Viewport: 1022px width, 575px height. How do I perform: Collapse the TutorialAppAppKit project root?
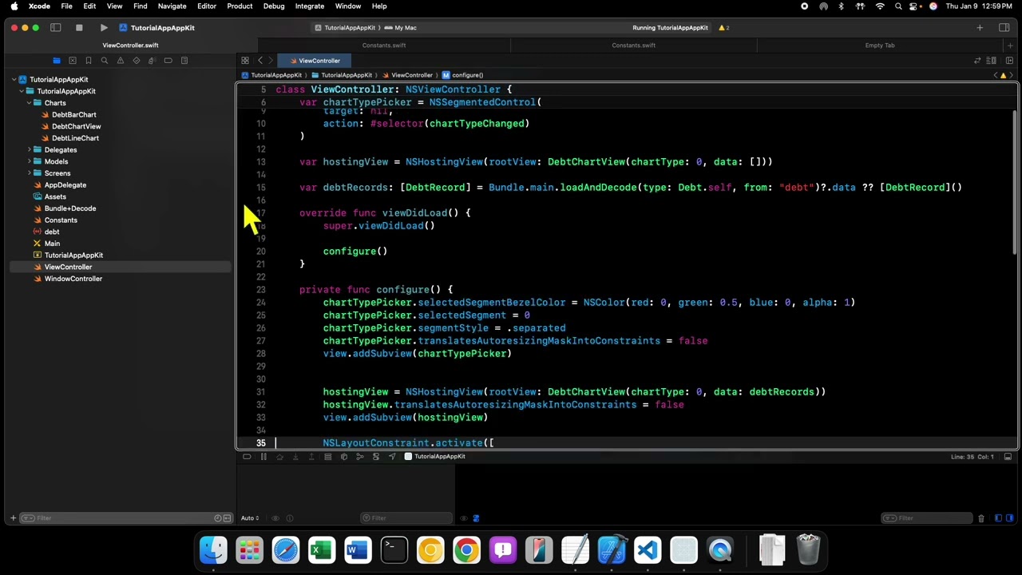(x=14, y=80)
